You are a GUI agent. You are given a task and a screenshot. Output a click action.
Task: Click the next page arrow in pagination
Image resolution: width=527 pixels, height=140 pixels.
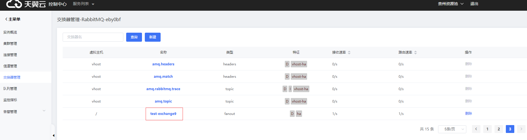(x=521, y=129)
